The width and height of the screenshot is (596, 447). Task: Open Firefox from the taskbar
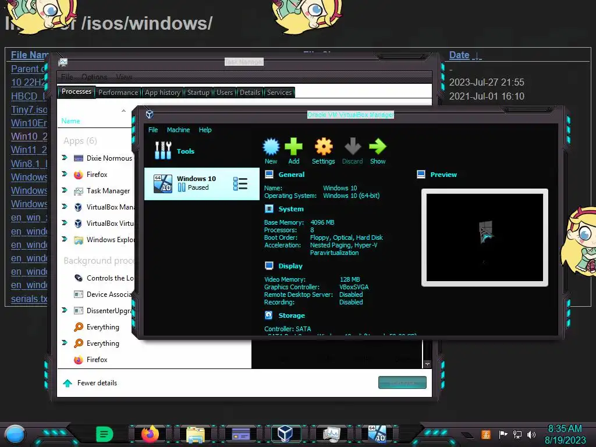click(x=150, y=434)
